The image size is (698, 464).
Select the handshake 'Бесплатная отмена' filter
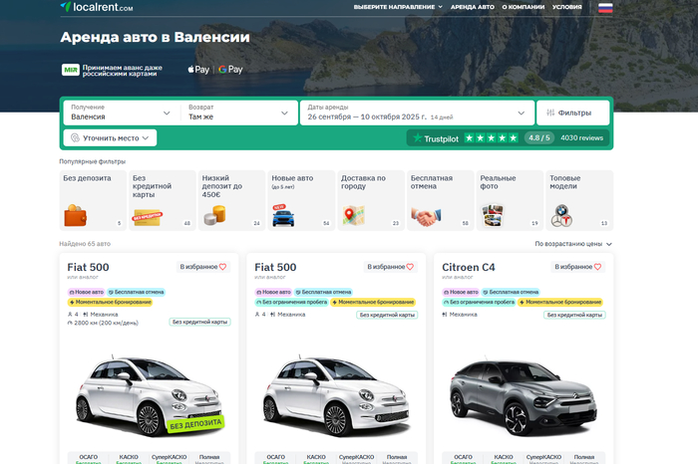[x=425, y=216]
